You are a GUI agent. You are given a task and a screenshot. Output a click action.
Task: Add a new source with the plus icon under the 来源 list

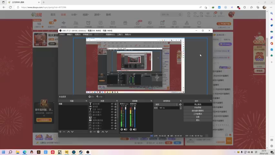[91, 132]
